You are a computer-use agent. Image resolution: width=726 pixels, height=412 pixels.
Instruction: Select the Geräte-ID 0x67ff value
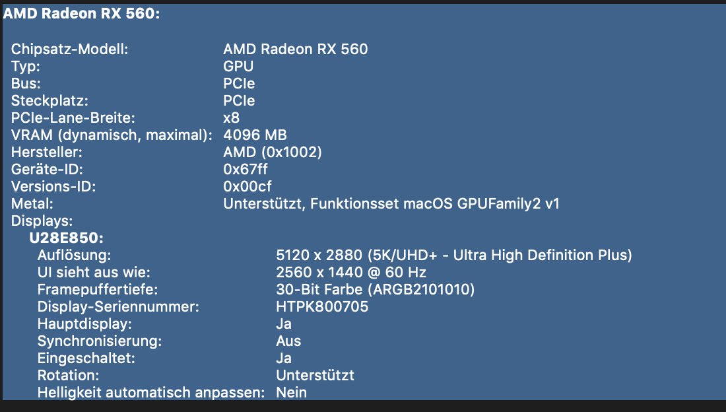coord(246,170)
